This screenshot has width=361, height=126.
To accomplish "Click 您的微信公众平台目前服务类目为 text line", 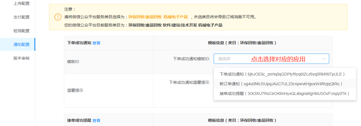I will tap(143, 25).
